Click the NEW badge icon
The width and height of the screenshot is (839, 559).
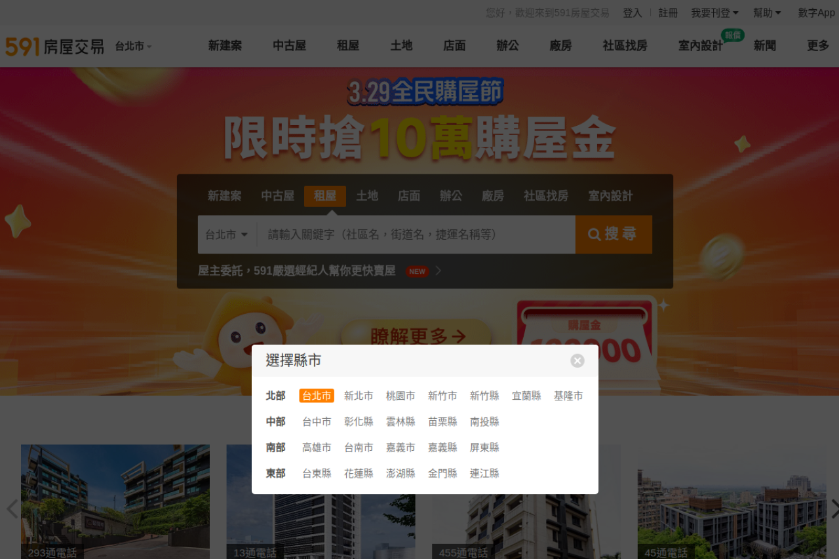(417, 271)
